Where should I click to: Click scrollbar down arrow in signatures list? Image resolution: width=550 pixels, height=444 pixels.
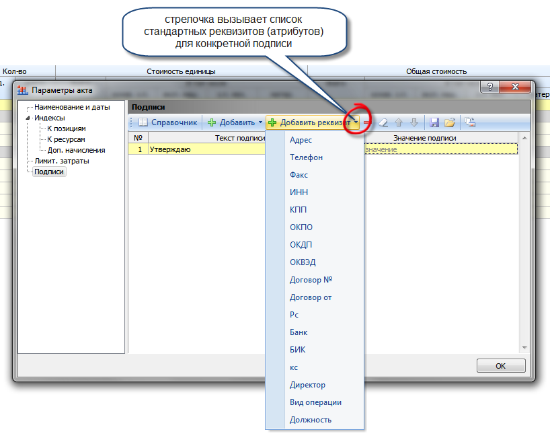(x=524, y=348)
